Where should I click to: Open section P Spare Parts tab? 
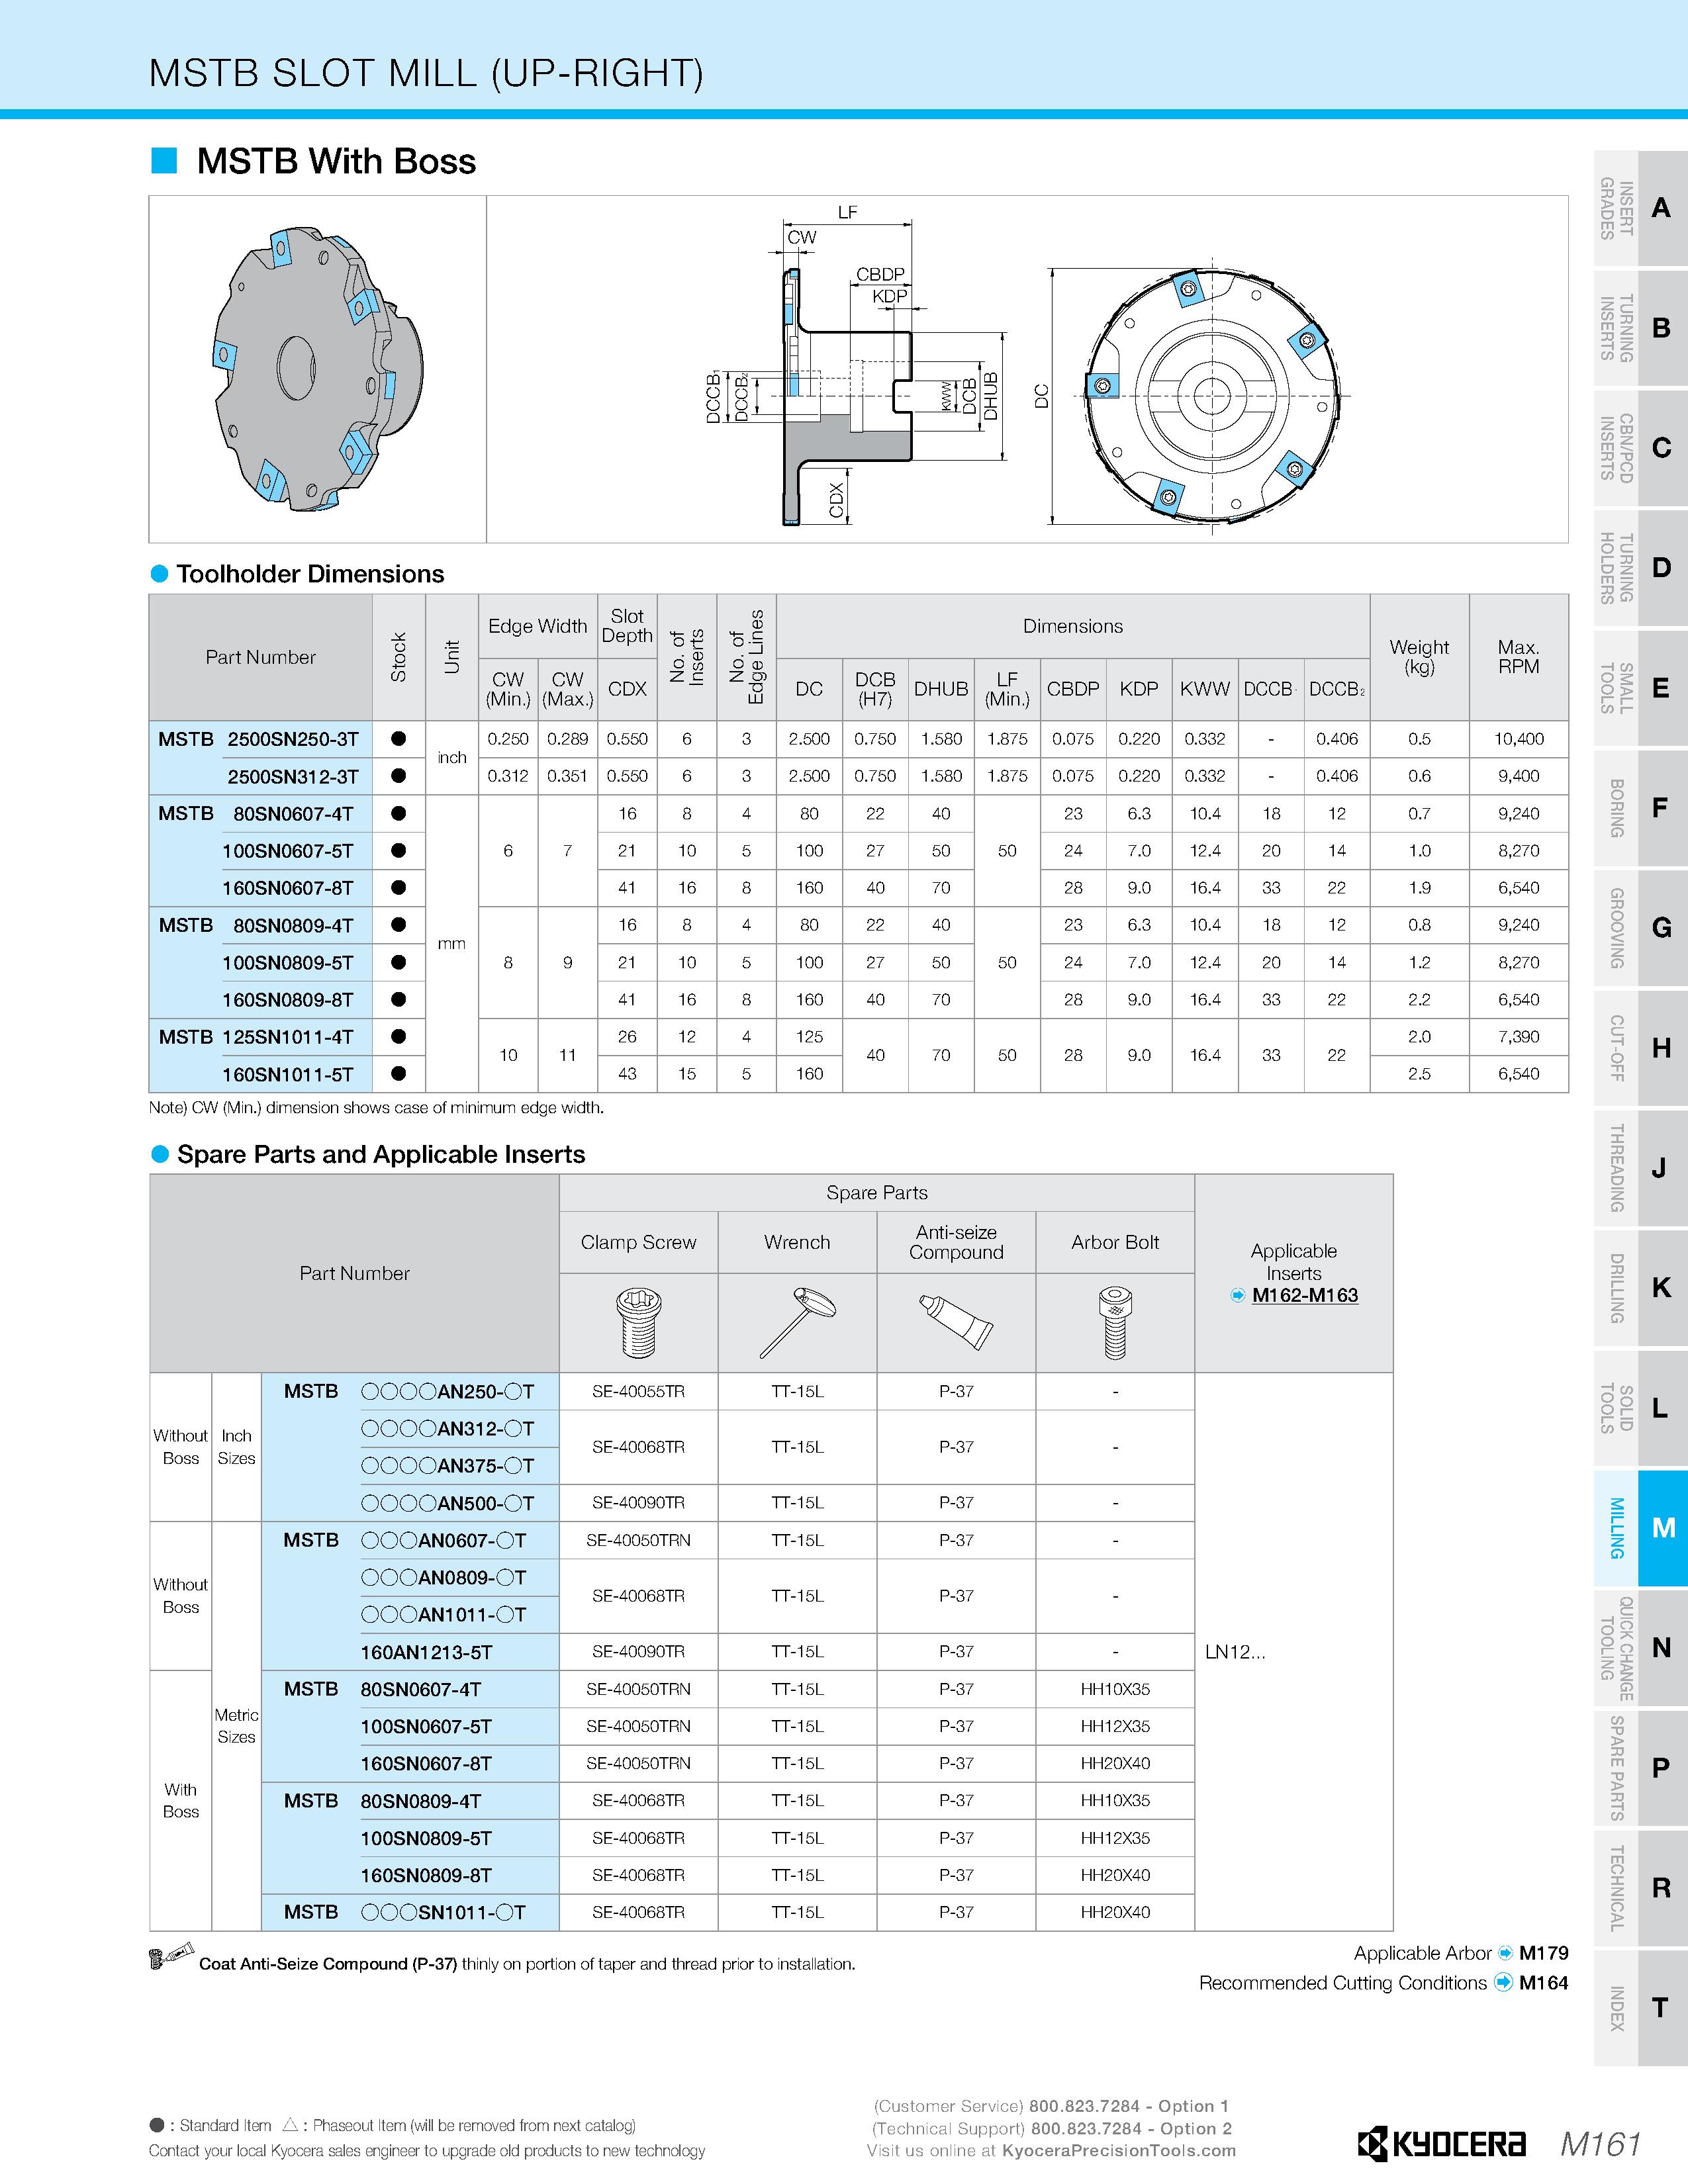pos(1640,1768)
